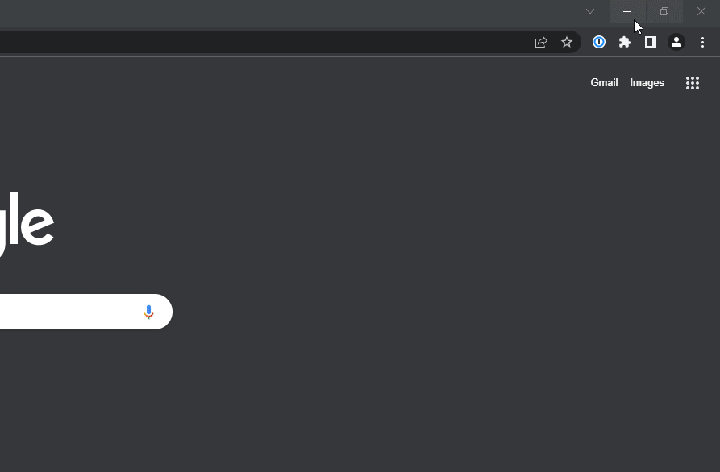720x472 pixels.
Task: Open the Extensions puzzle-piece menu
Action: tap(625, 43)
